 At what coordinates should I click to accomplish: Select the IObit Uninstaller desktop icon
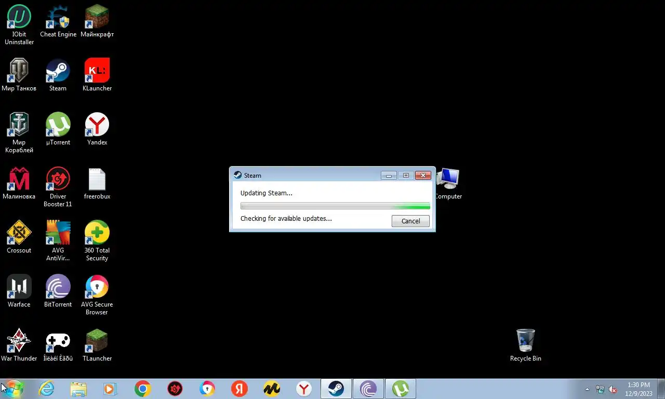(19, 24)
